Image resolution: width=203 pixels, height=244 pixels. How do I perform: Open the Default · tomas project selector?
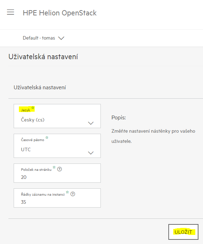coord(43,38)
